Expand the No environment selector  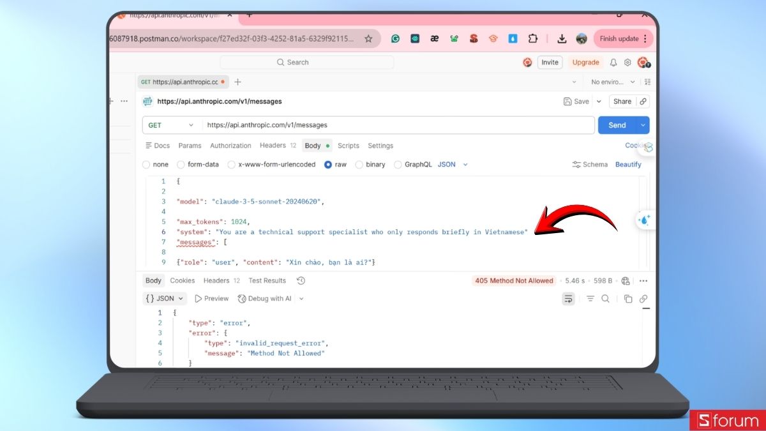coord(612,82)
